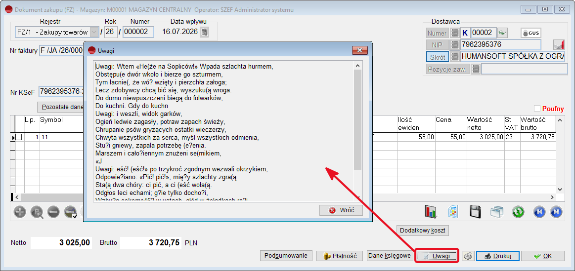575x271 pixels.
Task: Click the K contractor type box
Action: (x=465, y=33)
